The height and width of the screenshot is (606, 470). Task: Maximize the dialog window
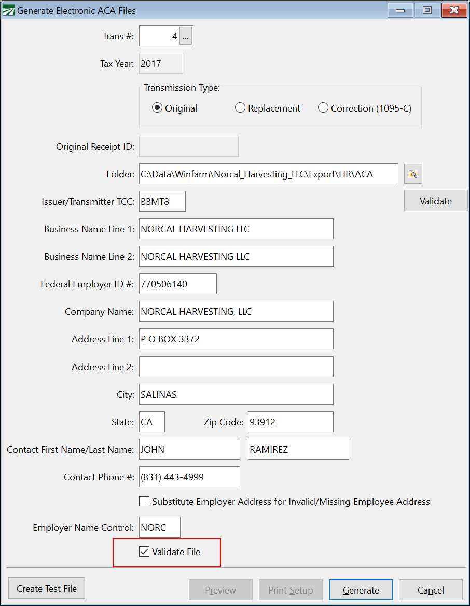coord(427,10)
